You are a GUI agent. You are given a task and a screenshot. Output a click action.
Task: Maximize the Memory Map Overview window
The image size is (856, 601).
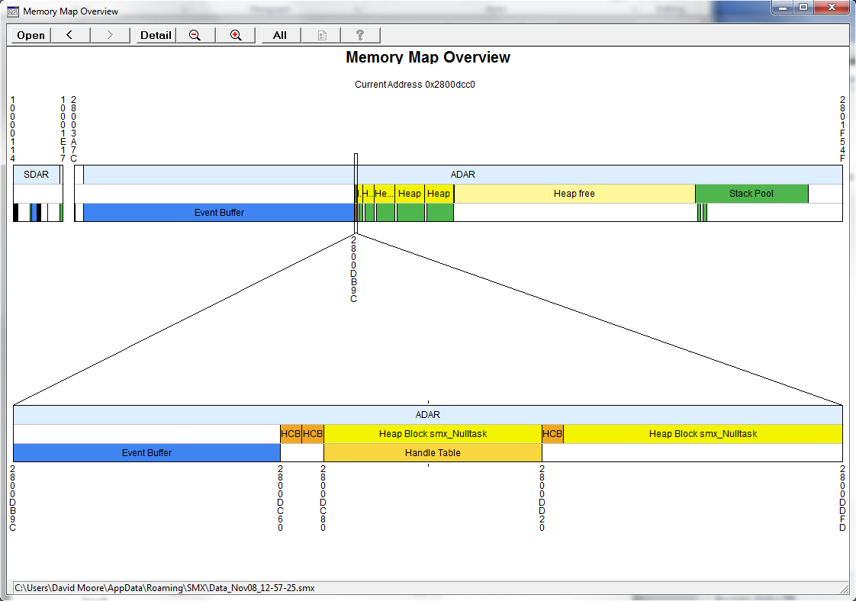(x=803, y=8)
